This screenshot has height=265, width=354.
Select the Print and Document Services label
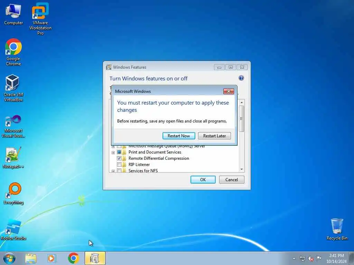pyautogui.click(x=155, y=152)
